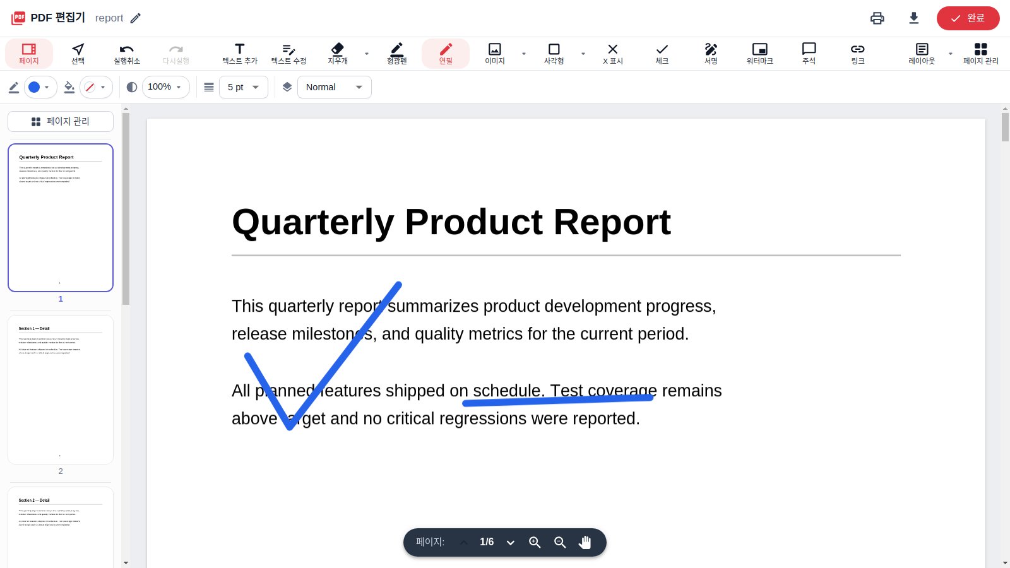This screenshot has height=568, width=1010.
Task: Open page 2 thumbnail
Action: [x=61, y=390]
